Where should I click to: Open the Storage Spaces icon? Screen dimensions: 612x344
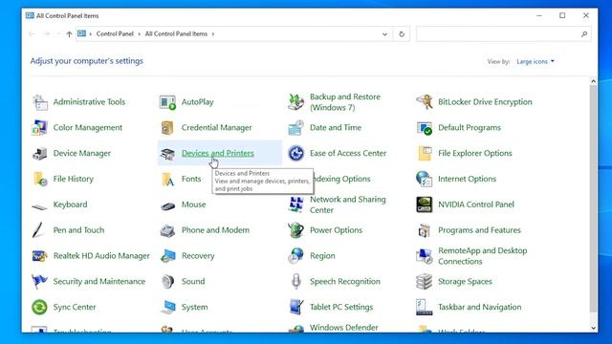pos(425,282)
